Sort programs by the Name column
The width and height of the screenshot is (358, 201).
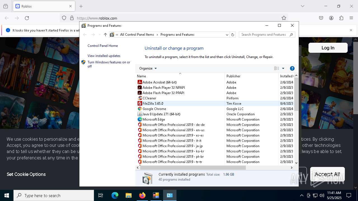click(180, 76)
